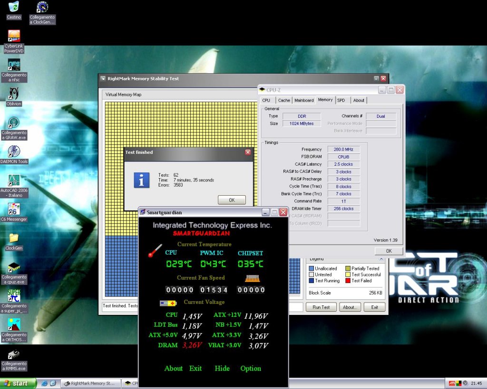
Task: Click the Partially Tested legend color swatch
Action: pyautogui.click(x=348, y=268)
